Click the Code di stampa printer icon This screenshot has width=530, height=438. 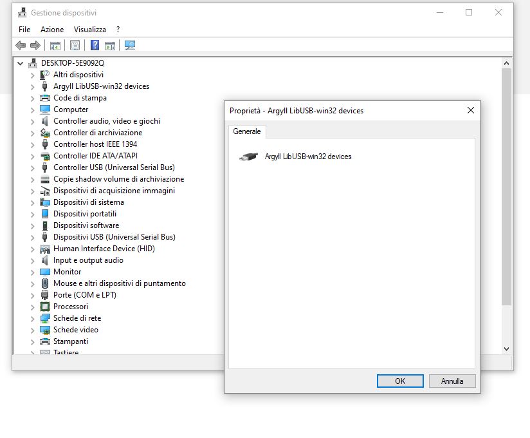click(44, 98)
